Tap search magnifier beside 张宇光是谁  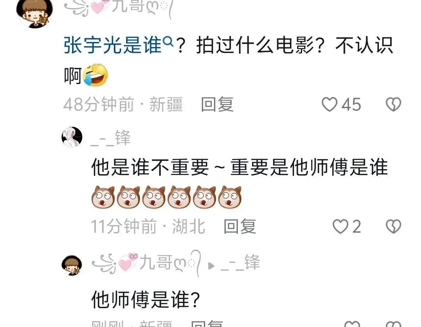[x=168, y=42]
